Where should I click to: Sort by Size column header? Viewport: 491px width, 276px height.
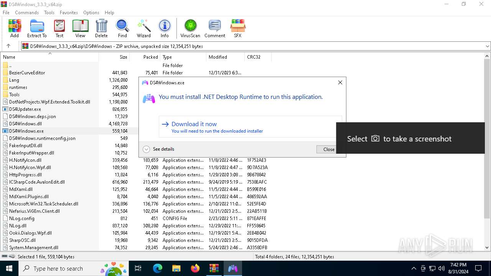click(114, 57)
